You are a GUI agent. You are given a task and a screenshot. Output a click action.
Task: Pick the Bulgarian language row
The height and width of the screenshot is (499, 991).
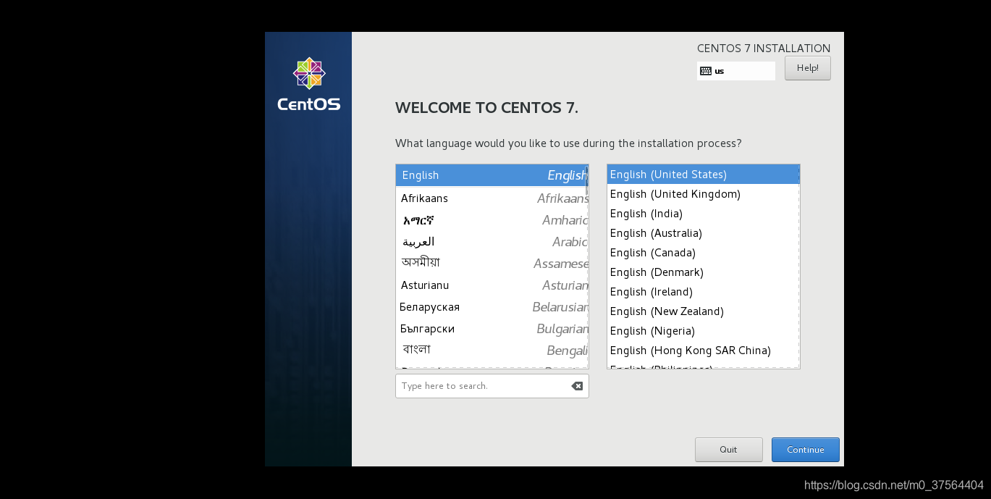click(492, 329)
